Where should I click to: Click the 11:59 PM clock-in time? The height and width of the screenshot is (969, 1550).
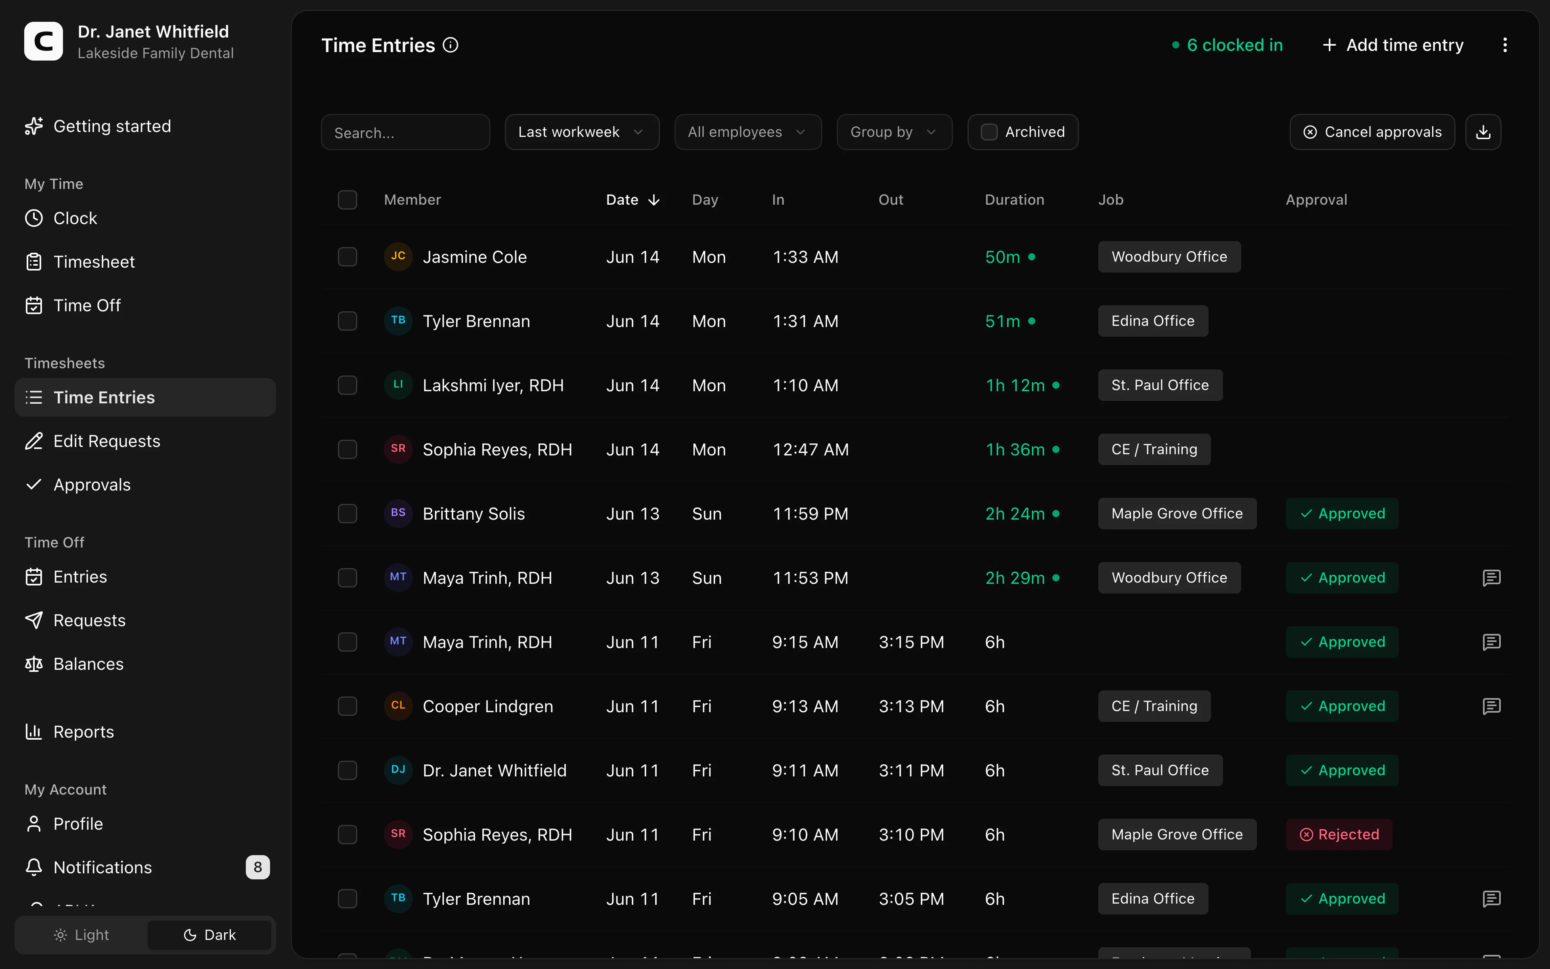pos(811,514)
